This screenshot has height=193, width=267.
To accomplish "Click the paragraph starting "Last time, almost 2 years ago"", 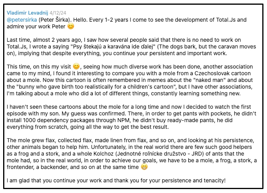I will pyautogui.click(x=130, y=46).
